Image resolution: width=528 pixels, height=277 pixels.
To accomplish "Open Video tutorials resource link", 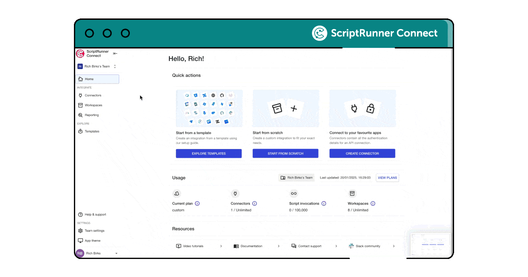I will tap(199, 246).
